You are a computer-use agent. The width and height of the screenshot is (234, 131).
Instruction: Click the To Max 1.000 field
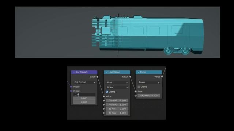click(x=117, y=113)
